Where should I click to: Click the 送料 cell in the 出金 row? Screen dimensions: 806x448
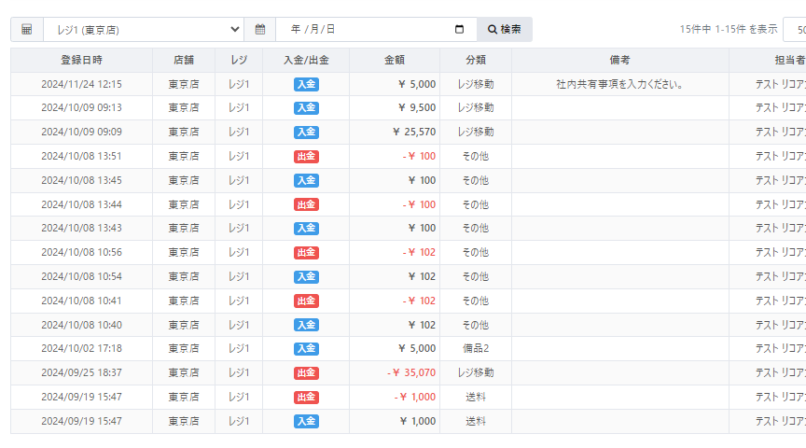(x=476, y=397)
